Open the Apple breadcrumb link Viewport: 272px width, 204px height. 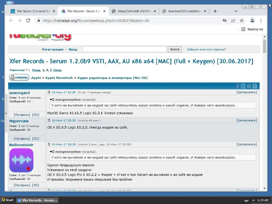(x=36, y=78)
